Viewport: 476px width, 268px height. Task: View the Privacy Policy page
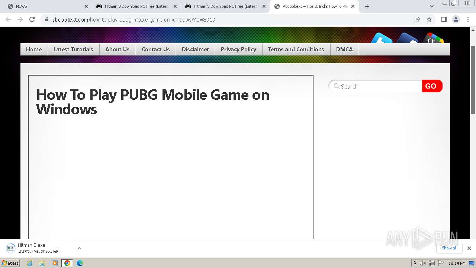tap(238, 49)
